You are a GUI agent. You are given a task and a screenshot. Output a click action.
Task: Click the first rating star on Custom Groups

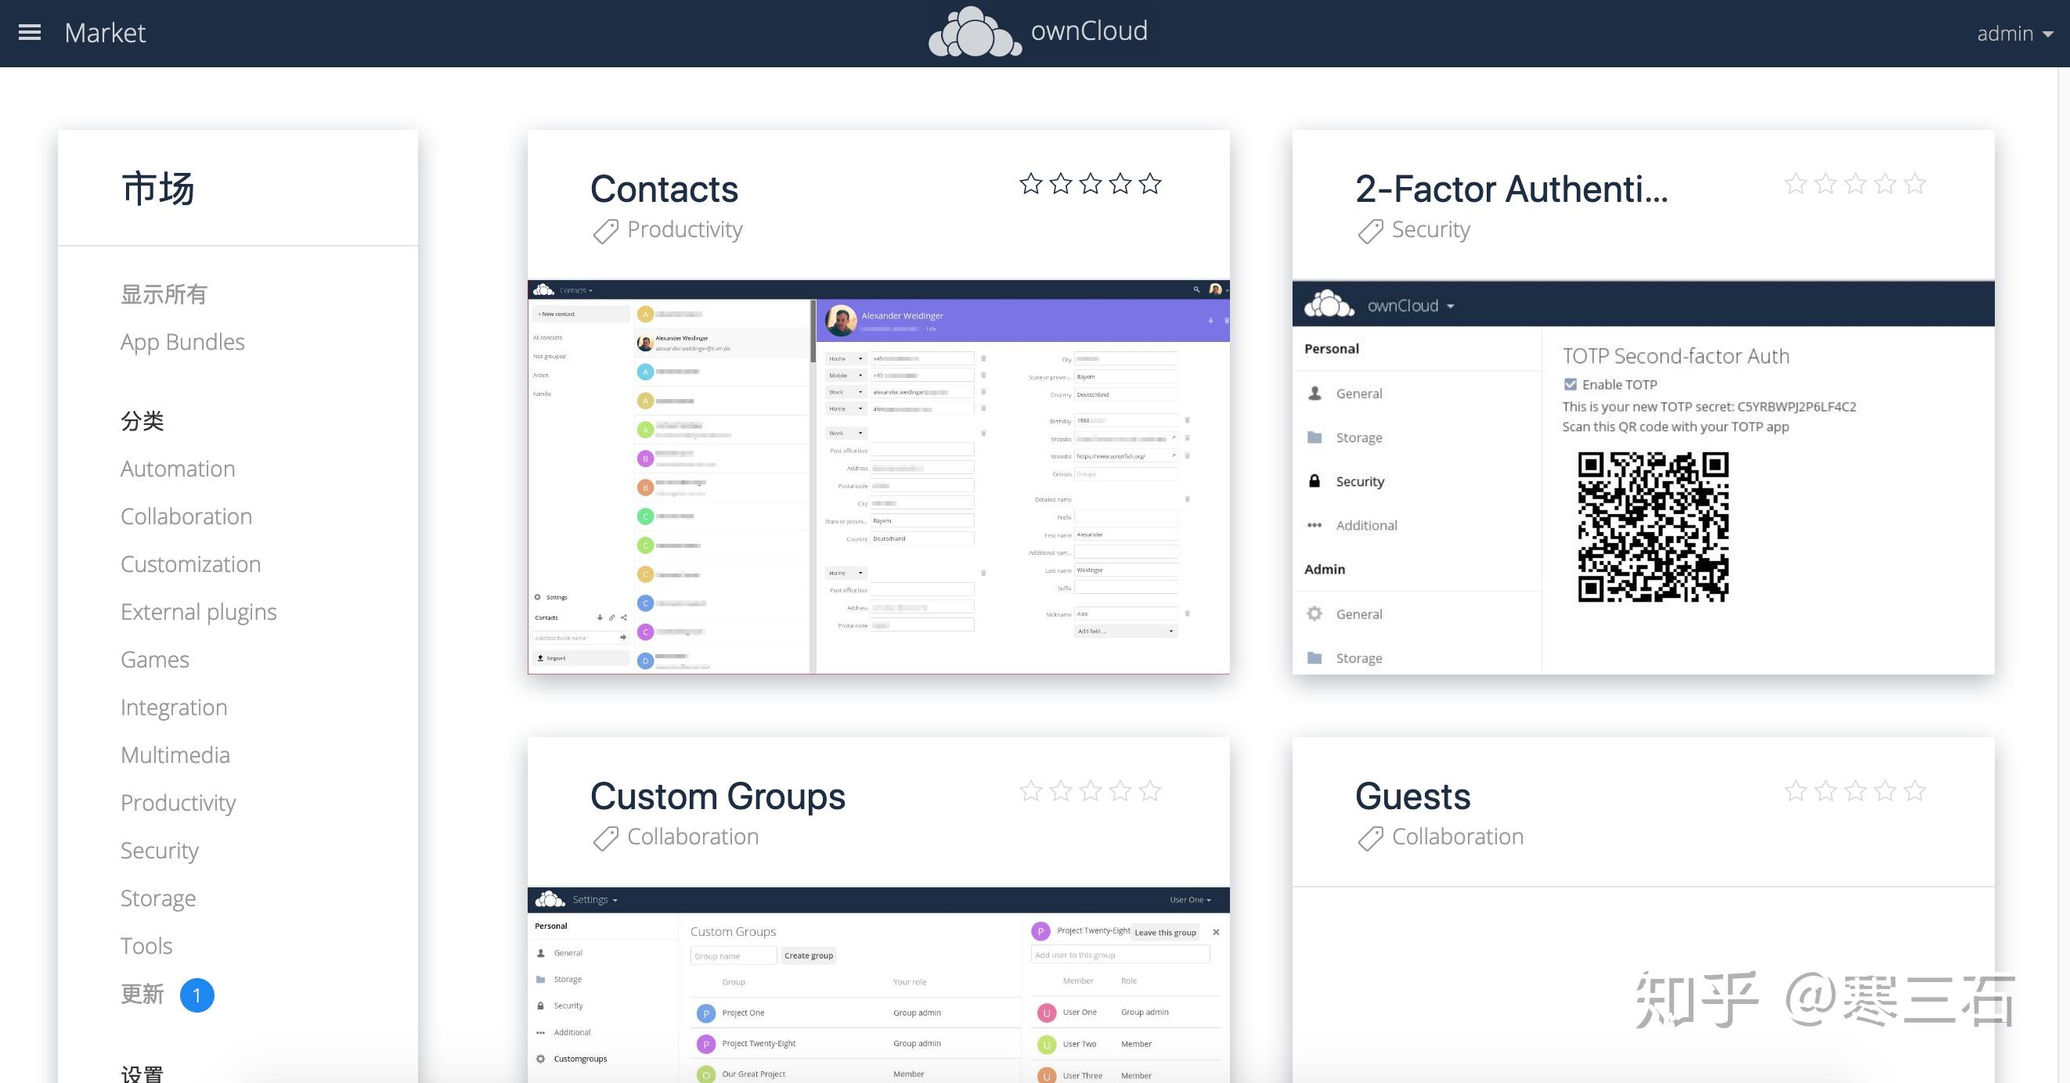click(1031, 791)
